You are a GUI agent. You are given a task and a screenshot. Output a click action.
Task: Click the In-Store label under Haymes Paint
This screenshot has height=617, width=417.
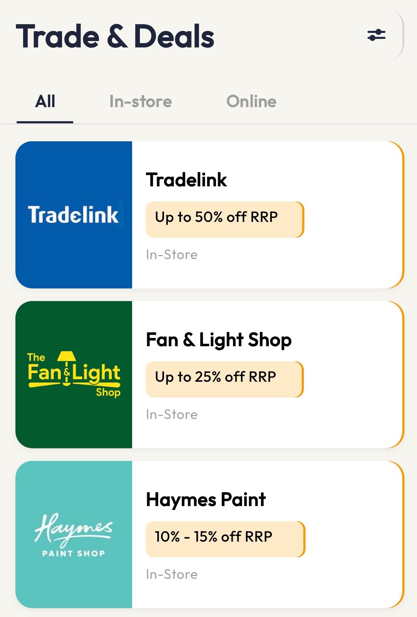[x=172, y=574]
